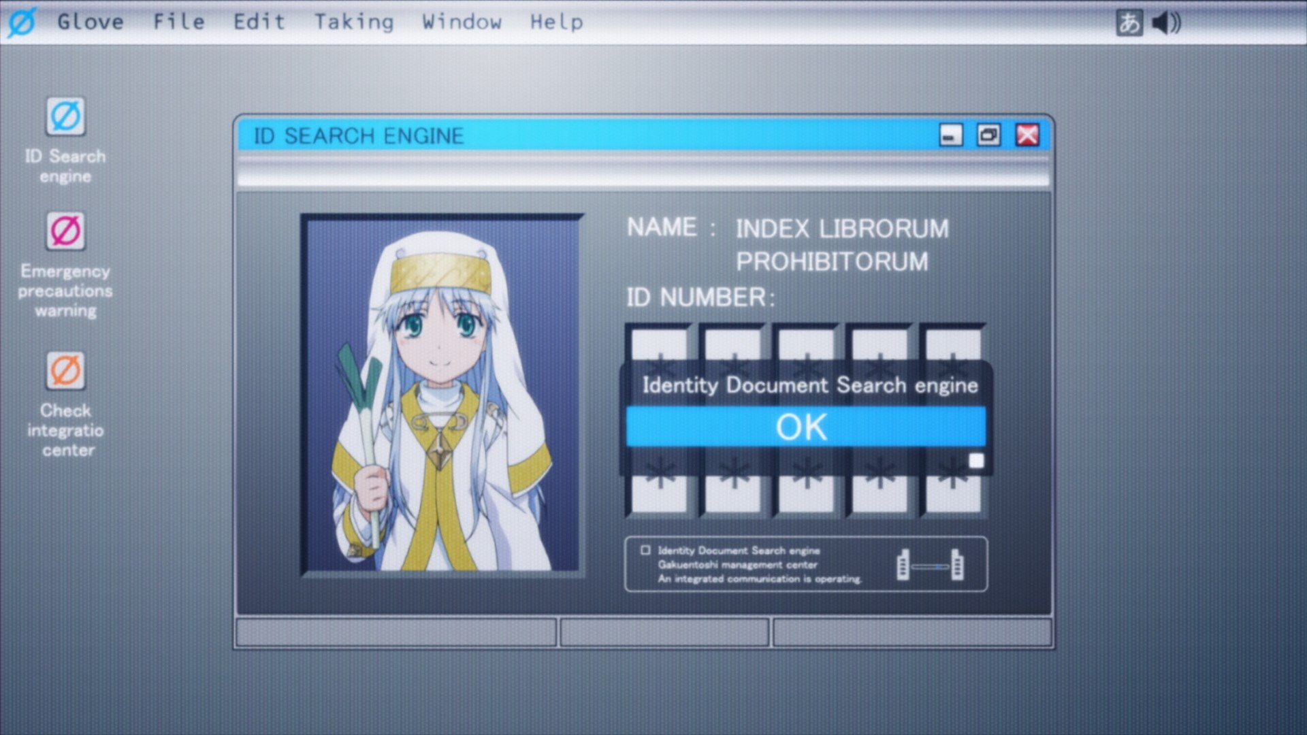Minimize the ID Search Engine window

pos(951,135)
